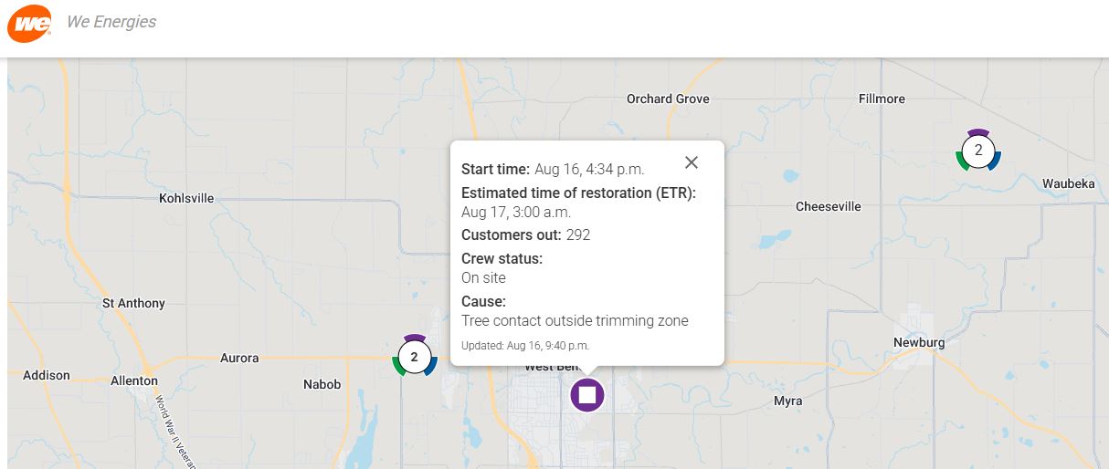Click the Cheeseville map label
1109x469 pixels.
click(x=829, y=206)
